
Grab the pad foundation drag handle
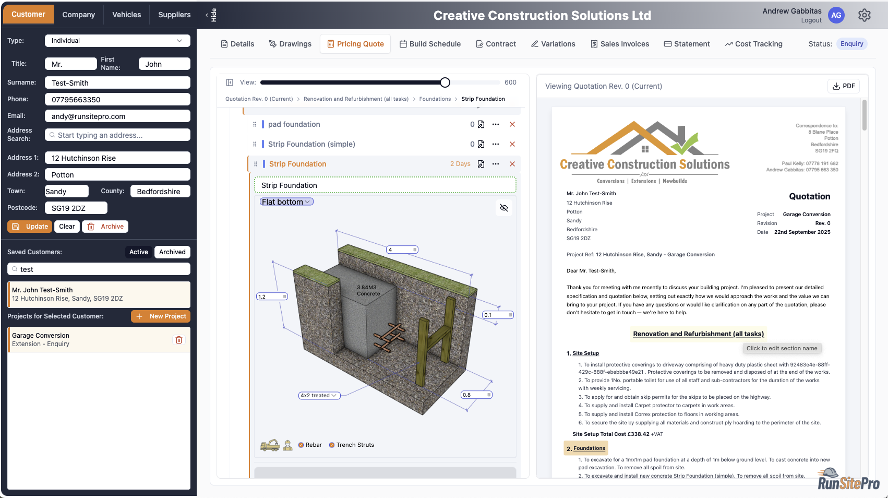[x=255, y=124]
